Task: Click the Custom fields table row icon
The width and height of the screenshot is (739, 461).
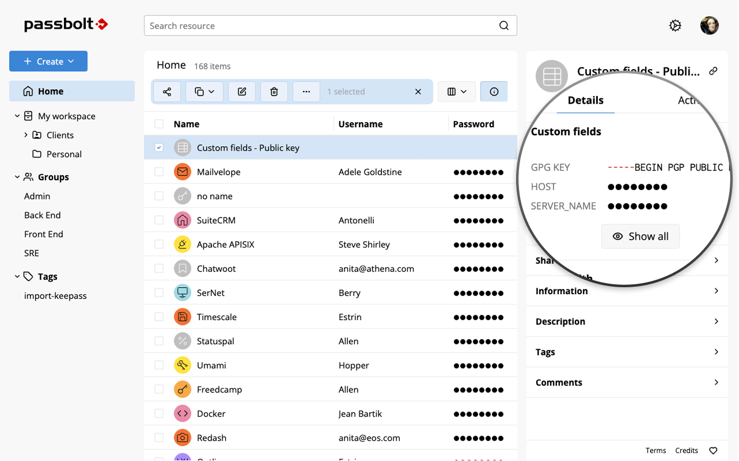Action: click(183, 147)
